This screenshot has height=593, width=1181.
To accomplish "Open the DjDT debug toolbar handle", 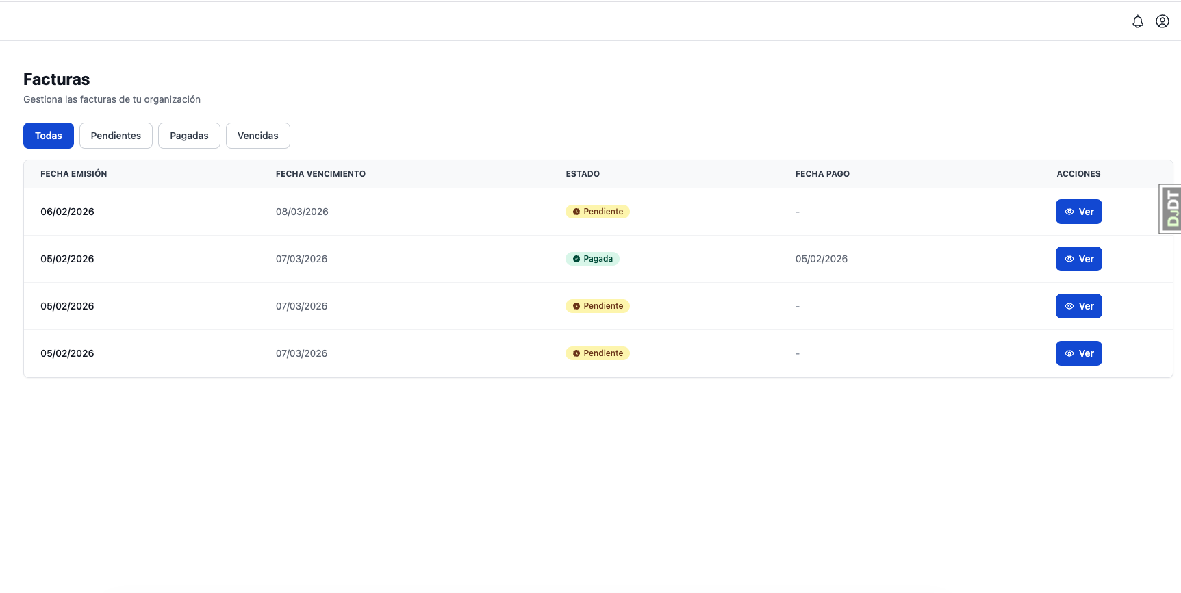I will coord(1171,209).
